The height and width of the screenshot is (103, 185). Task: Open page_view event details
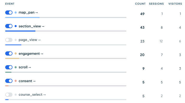(29, 40)
